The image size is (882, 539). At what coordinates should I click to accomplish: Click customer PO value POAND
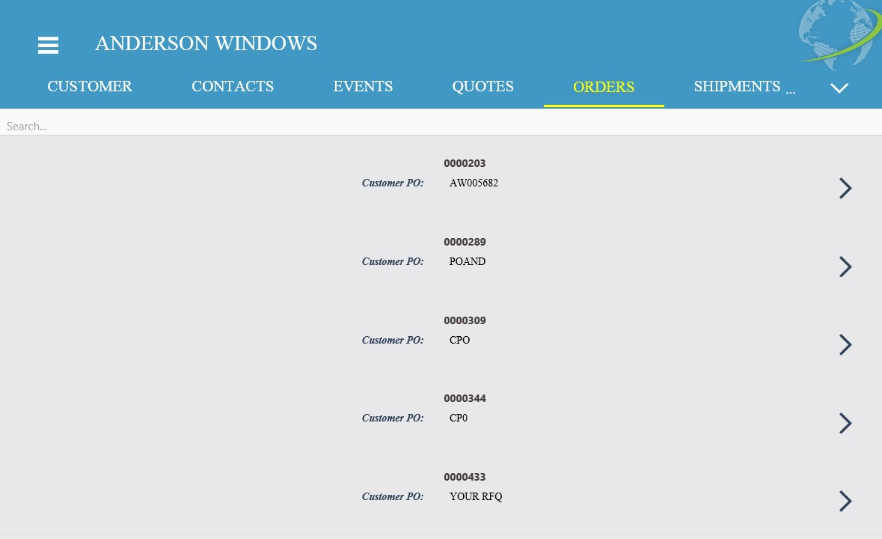pos(468,261)
